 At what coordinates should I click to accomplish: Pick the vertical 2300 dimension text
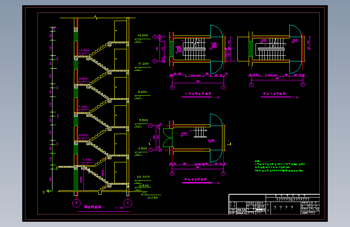(103, 173)
